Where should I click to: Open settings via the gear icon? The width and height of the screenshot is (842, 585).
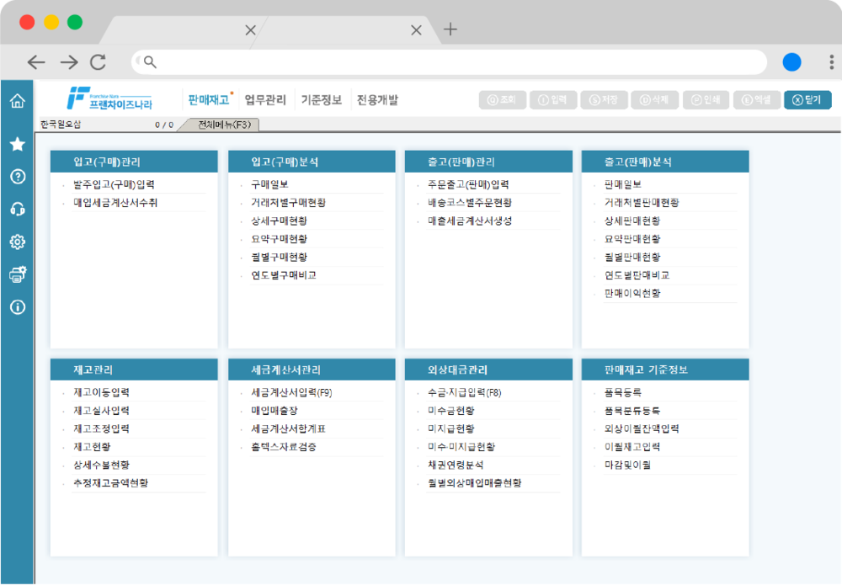point(17,242)
